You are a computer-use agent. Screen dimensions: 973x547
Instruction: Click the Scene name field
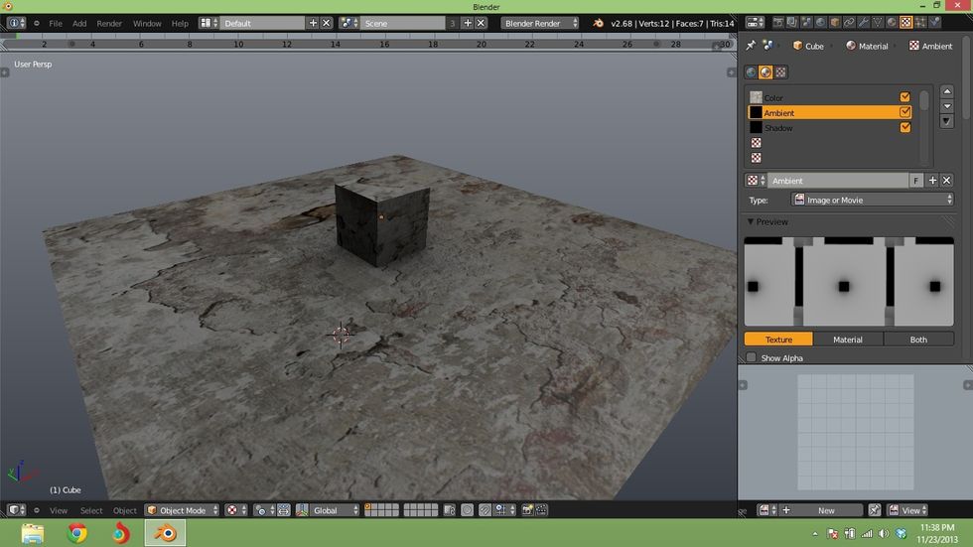coord(402,23)
